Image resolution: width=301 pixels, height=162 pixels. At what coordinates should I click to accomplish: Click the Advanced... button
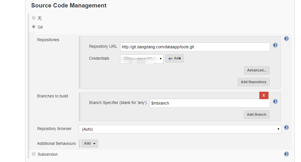click(x=256, y=70)
